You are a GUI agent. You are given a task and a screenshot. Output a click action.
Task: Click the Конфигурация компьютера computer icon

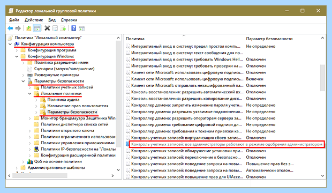(17, 44)
